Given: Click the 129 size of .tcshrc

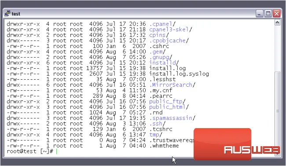Looking at the screenshot, I should [98, 129].
